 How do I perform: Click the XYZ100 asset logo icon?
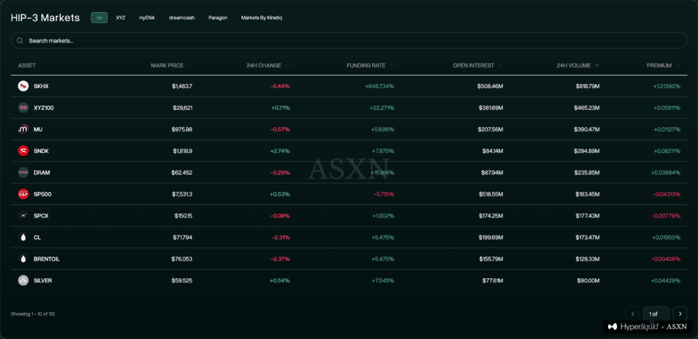(23, 108)
